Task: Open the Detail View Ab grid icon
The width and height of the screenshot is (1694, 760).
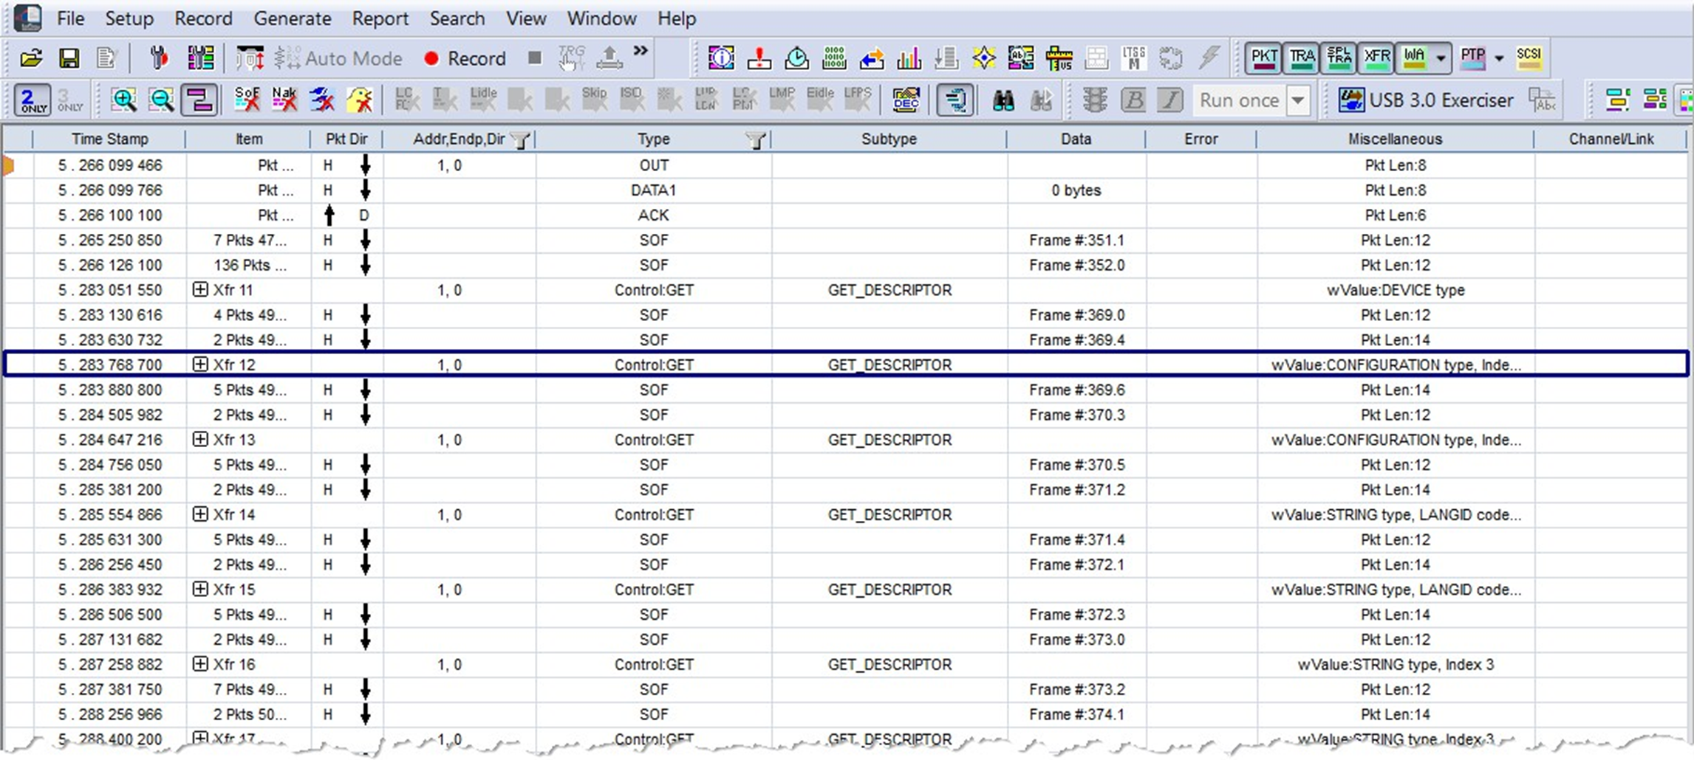Action: [x=1021, y=58]
